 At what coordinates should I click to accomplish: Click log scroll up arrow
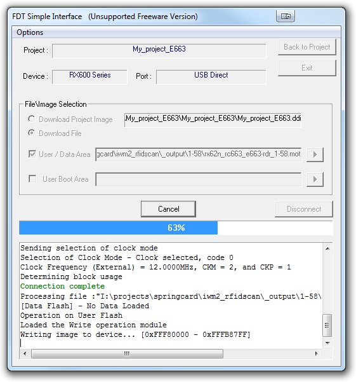point(327,249)
